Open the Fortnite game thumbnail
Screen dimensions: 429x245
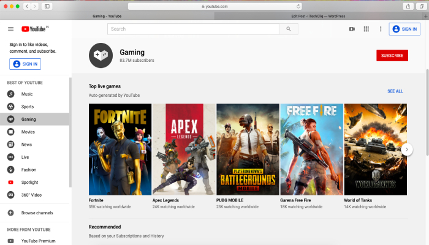click(x=120, y=149)
